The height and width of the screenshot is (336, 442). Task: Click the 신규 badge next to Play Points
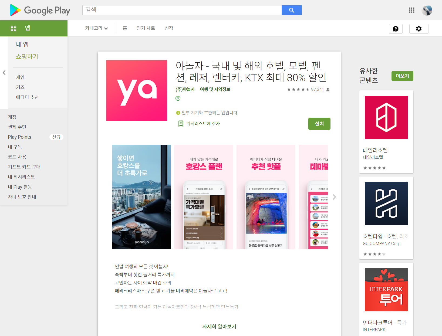coord(56,137)
